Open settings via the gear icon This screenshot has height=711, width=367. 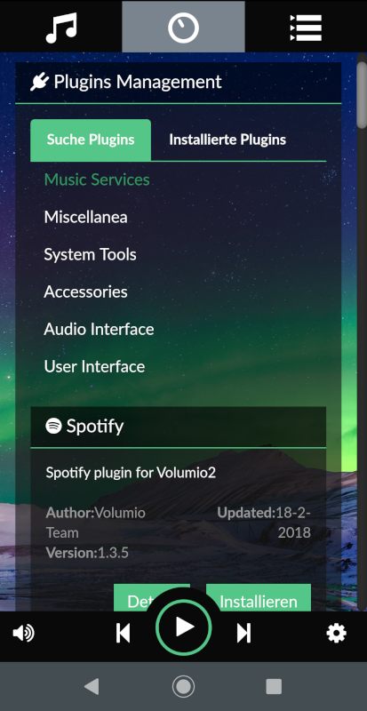[336, 633]
